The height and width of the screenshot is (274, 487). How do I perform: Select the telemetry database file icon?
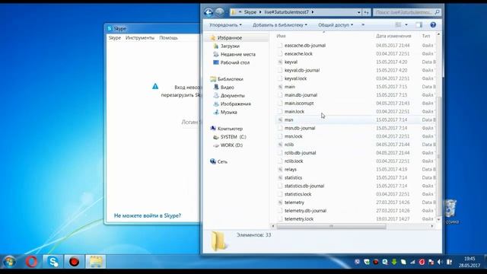[x=280, y=202]
